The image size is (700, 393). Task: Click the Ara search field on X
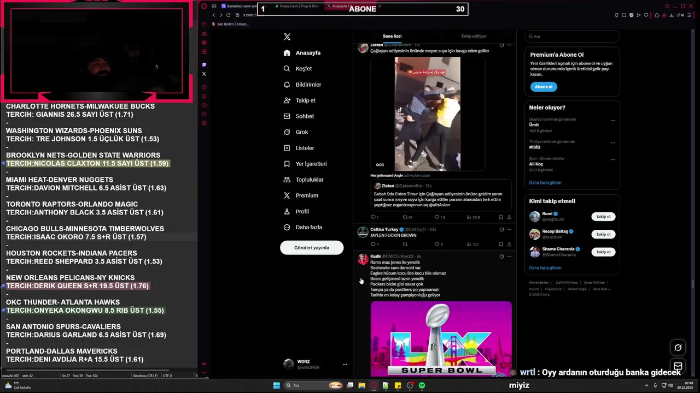point(572,36)
